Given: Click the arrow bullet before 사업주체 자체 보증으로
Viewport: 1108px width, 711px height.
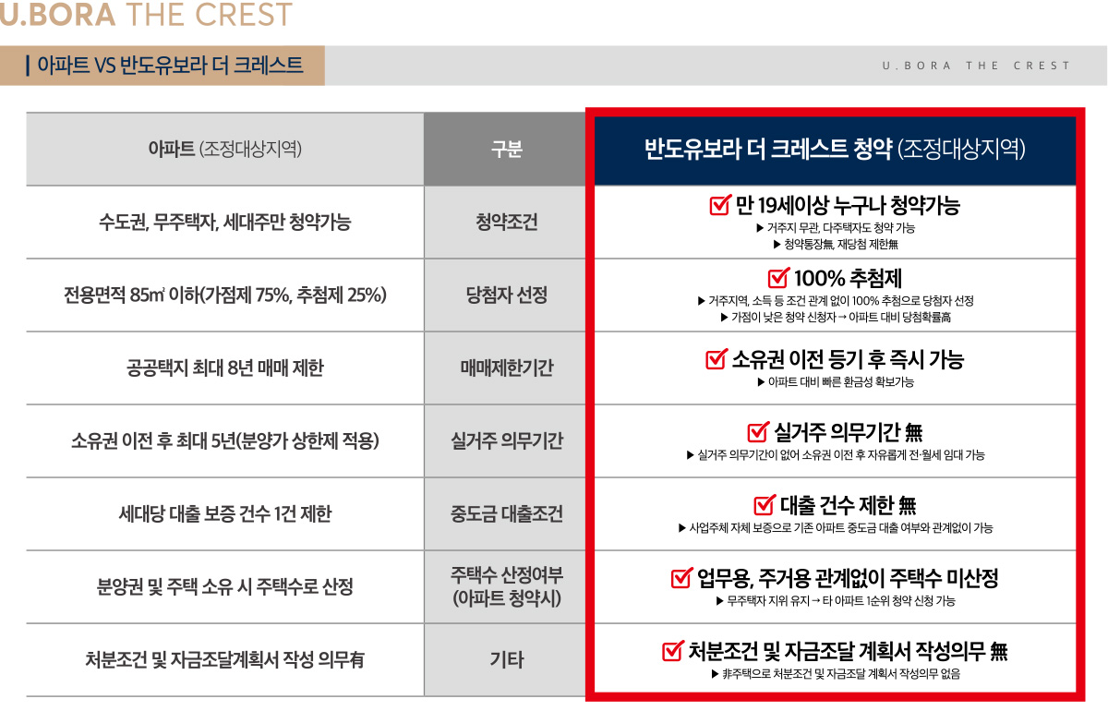Looking at the screenshot, I should coord(681,528).
